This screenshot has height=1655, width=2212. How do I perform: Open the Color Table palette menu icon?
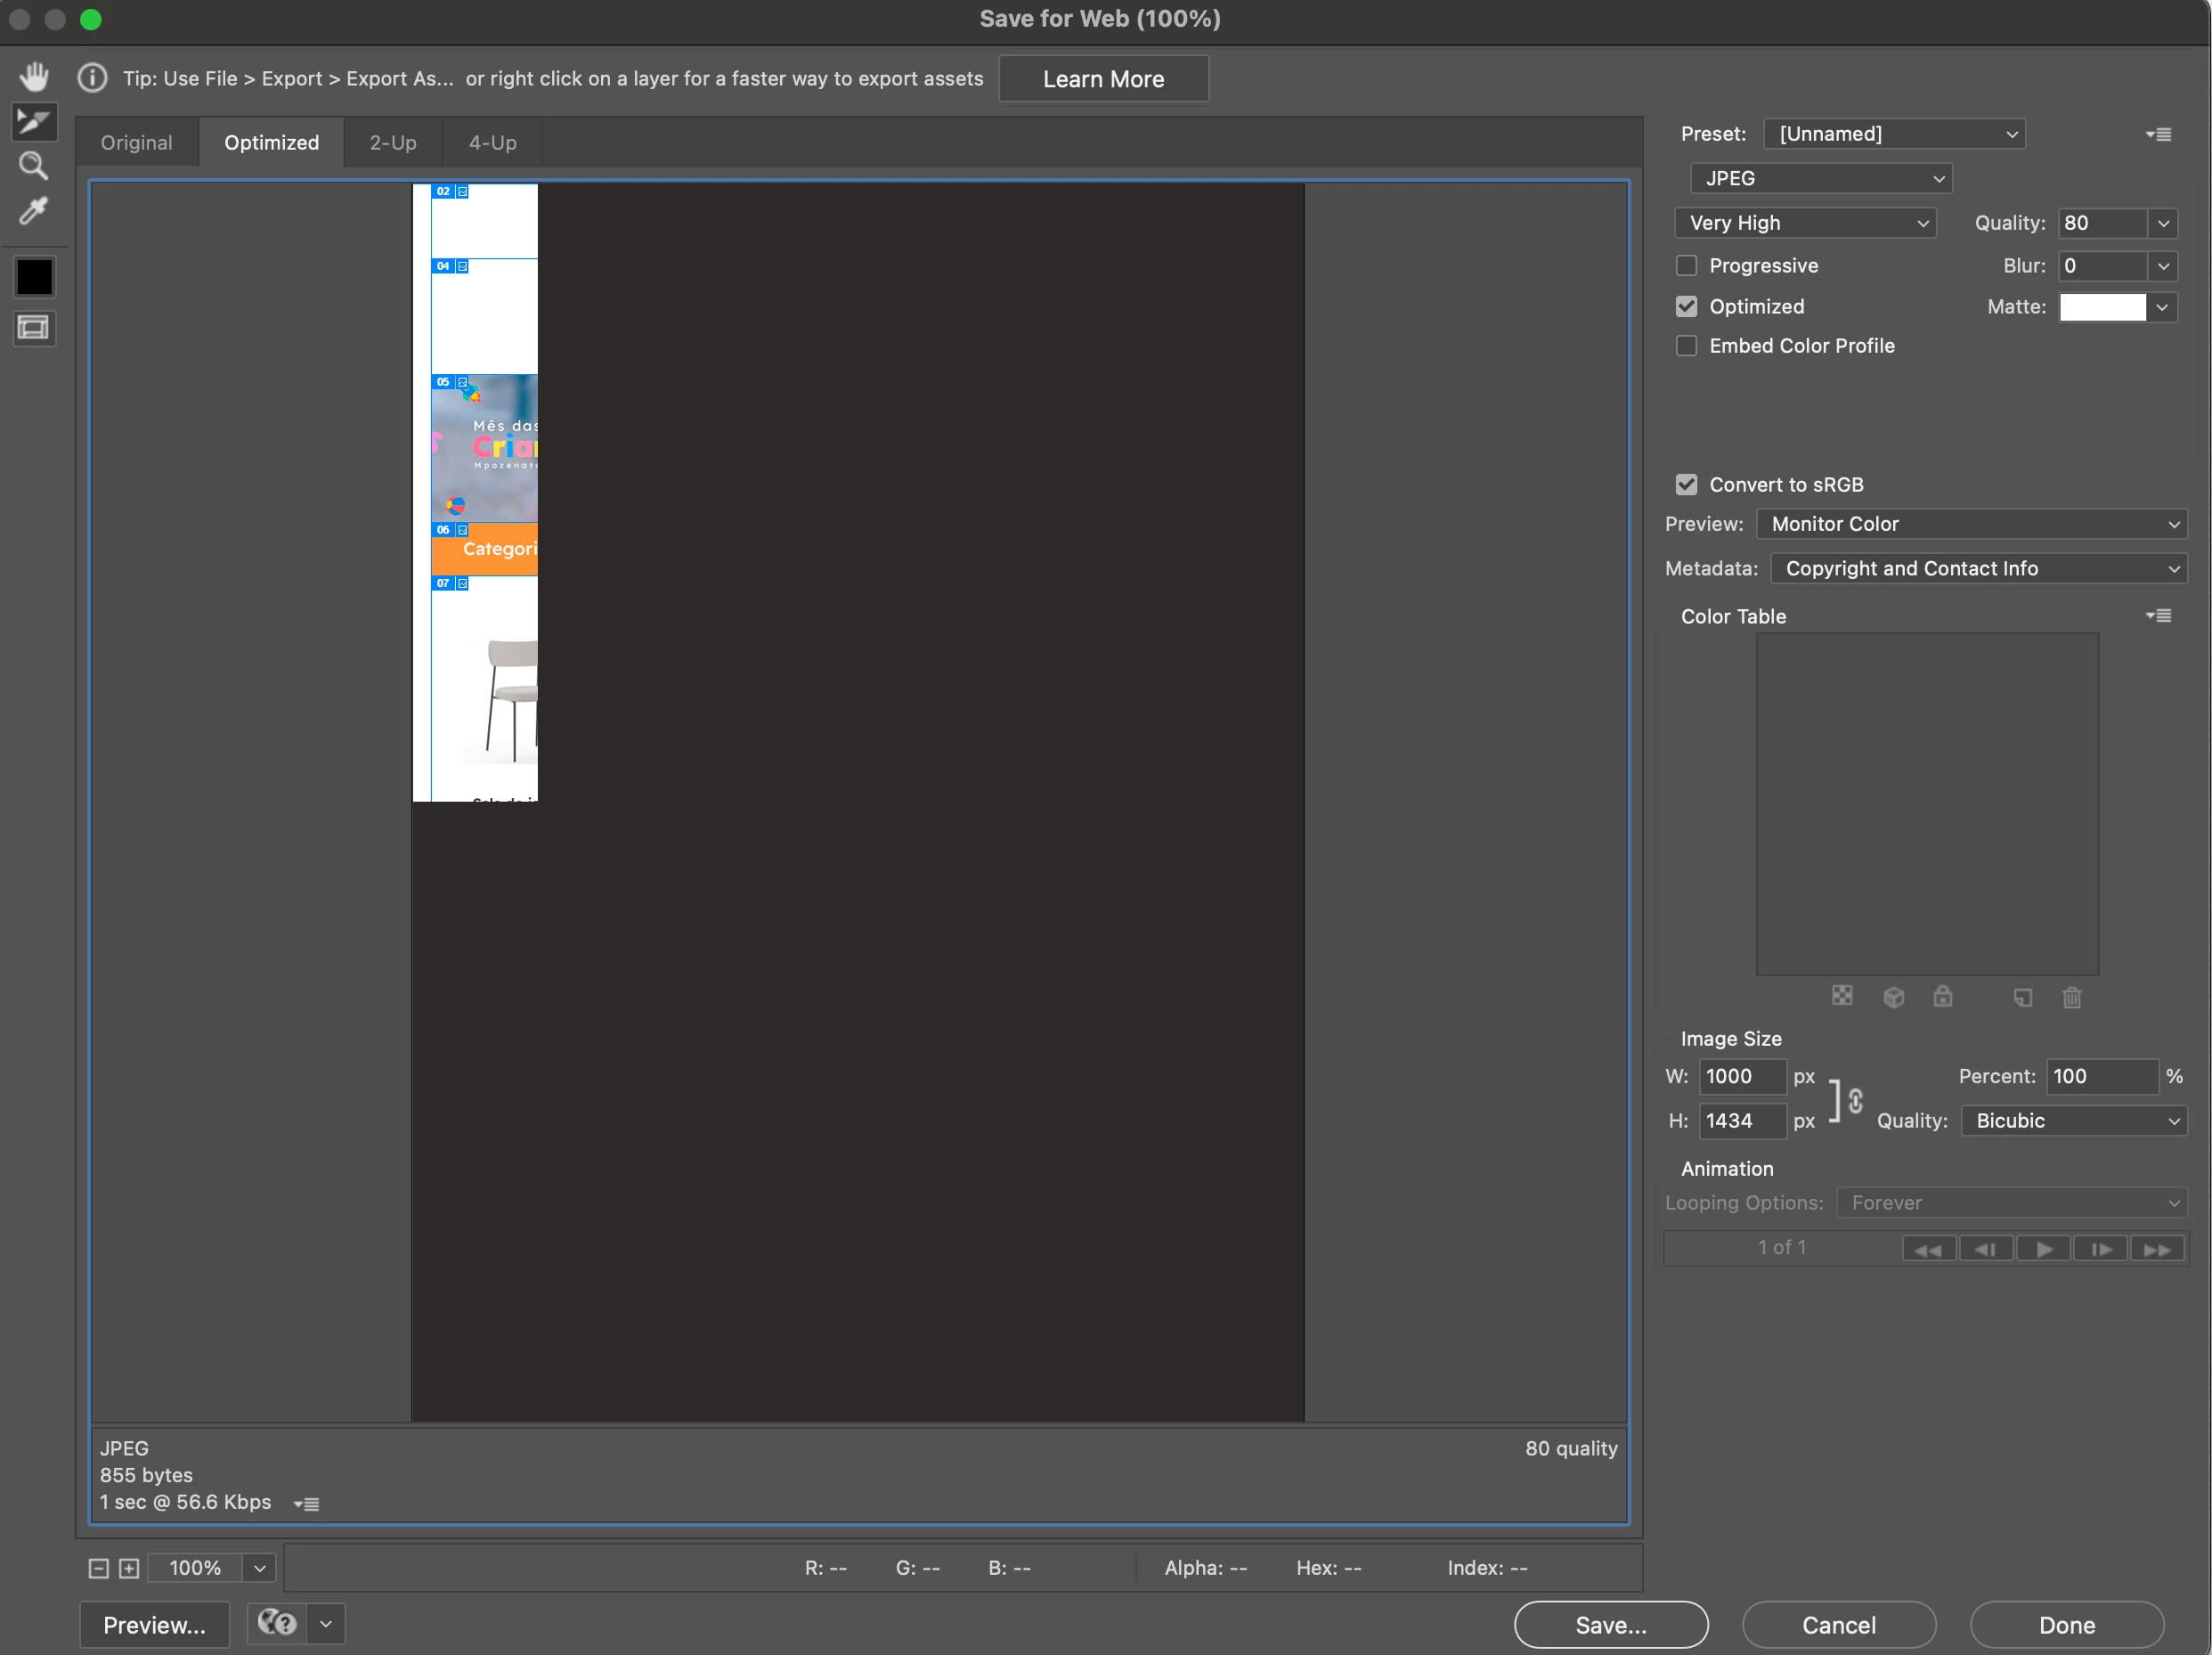pyautogui.click(x=2158, y=616)
